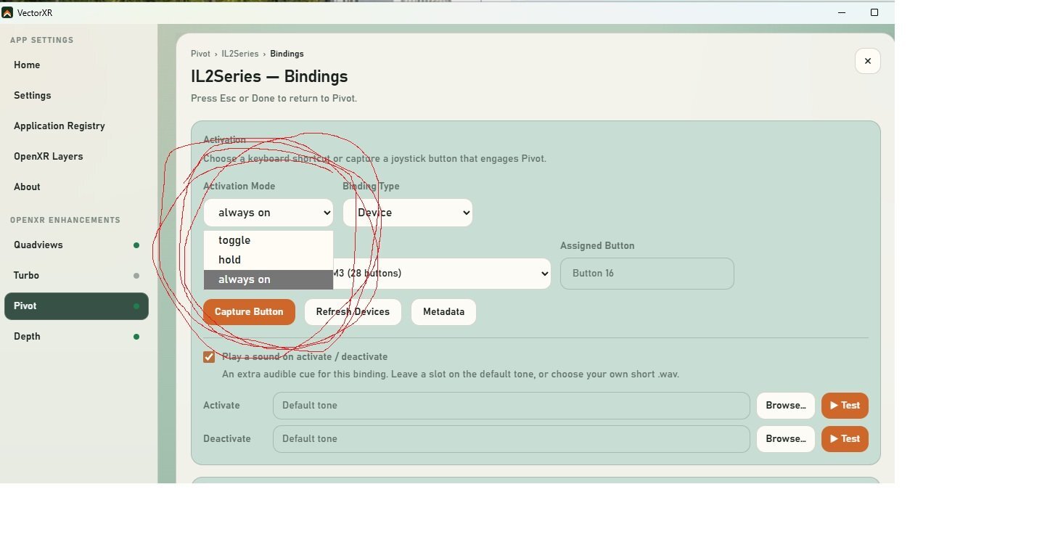Click the Capture Button
This screenshot has height=553, width=1050.
[x=249, y=312]
